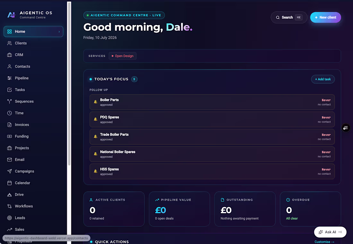Open the Trade Boiler Parts row

point(212,137)
